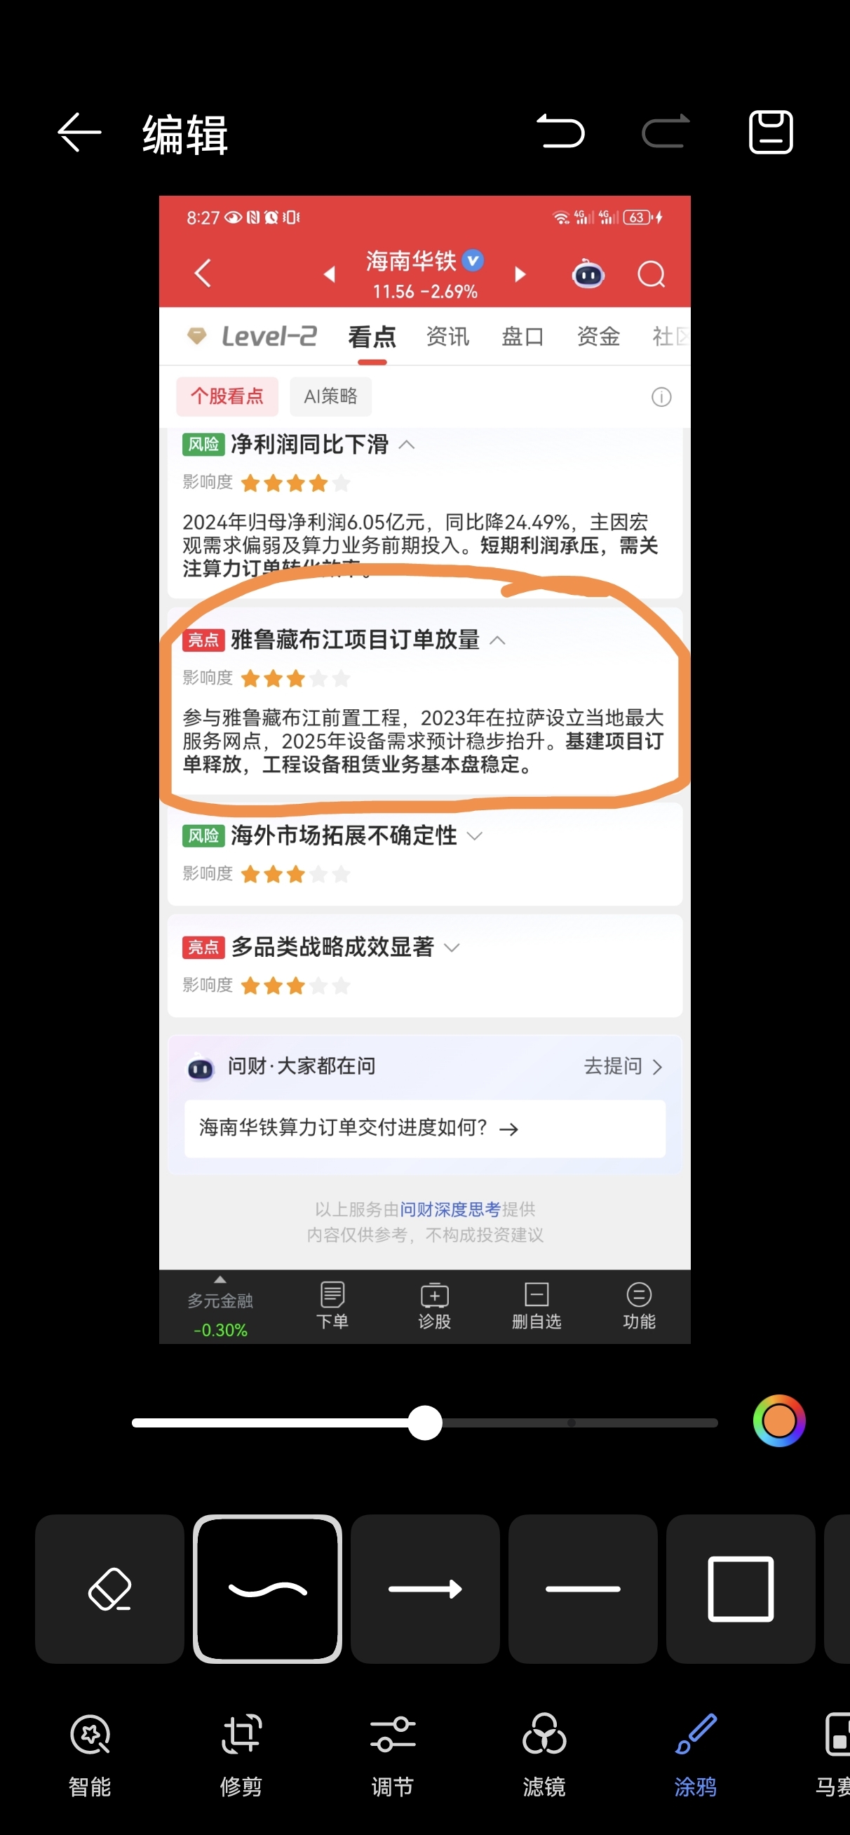This screenshot has height=1835, width=850.
Task: Set brush thickness on the slider
Action: coord(424,1423)
